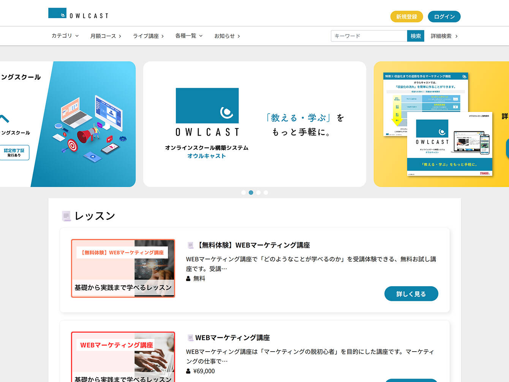Click the 各種一覧 chevron arrow
The image size is (509, 382).
[201, 36]
